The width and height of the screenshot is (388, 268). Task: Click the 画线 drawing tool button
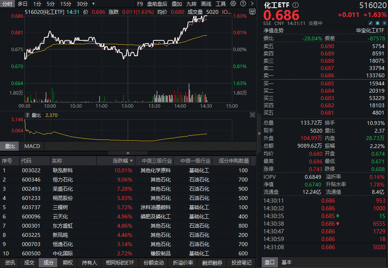coord(207,3)
